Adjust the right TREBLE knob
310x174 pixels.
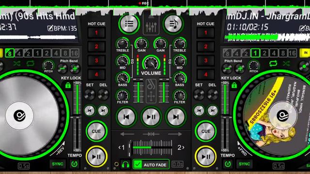click(x=180, y=43)
